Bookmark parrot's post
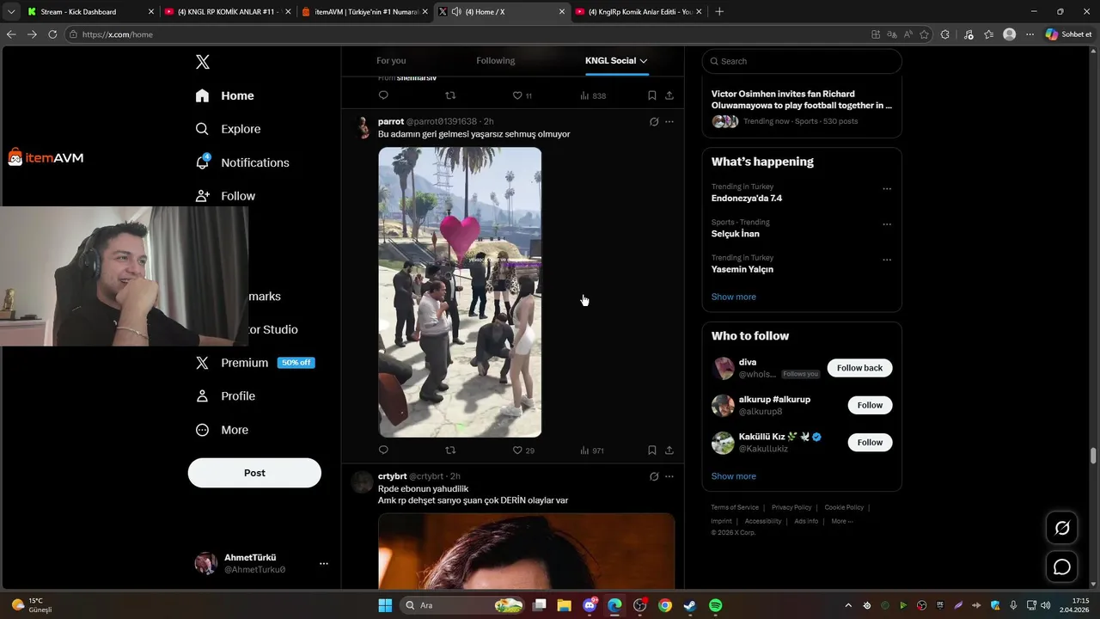The height and width of the screenshot is (619, 1100). [652, 450]
